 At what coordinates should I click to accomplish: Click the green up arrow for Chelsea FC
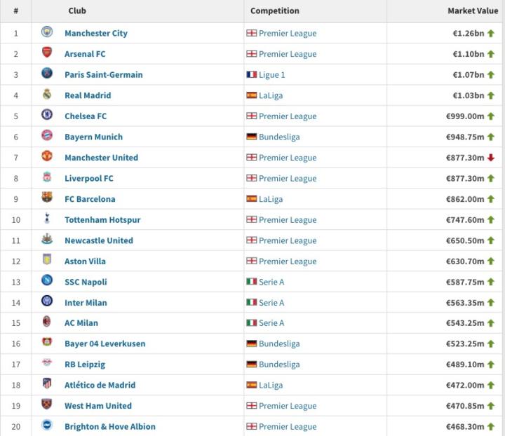[491, 116]
